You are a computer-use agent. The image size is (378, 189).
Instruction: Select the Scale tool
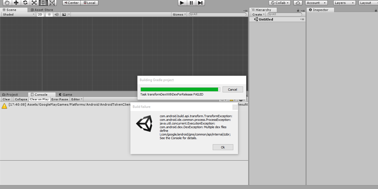pyautogui.click(x=34, y=3)
